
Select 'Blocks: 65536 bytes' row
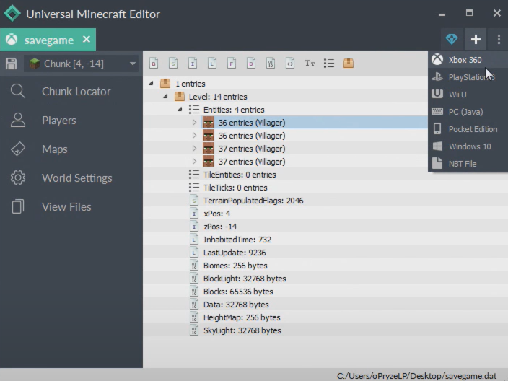(325, 292)
